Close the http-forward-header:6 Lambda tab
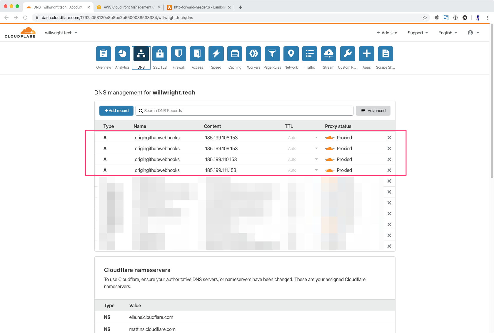This screenshot has width=494, height=333. pyautogui.click(x=229, y=7)
